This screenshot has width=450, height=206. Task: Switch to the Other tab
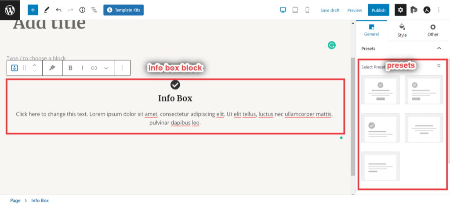point(433,30)
